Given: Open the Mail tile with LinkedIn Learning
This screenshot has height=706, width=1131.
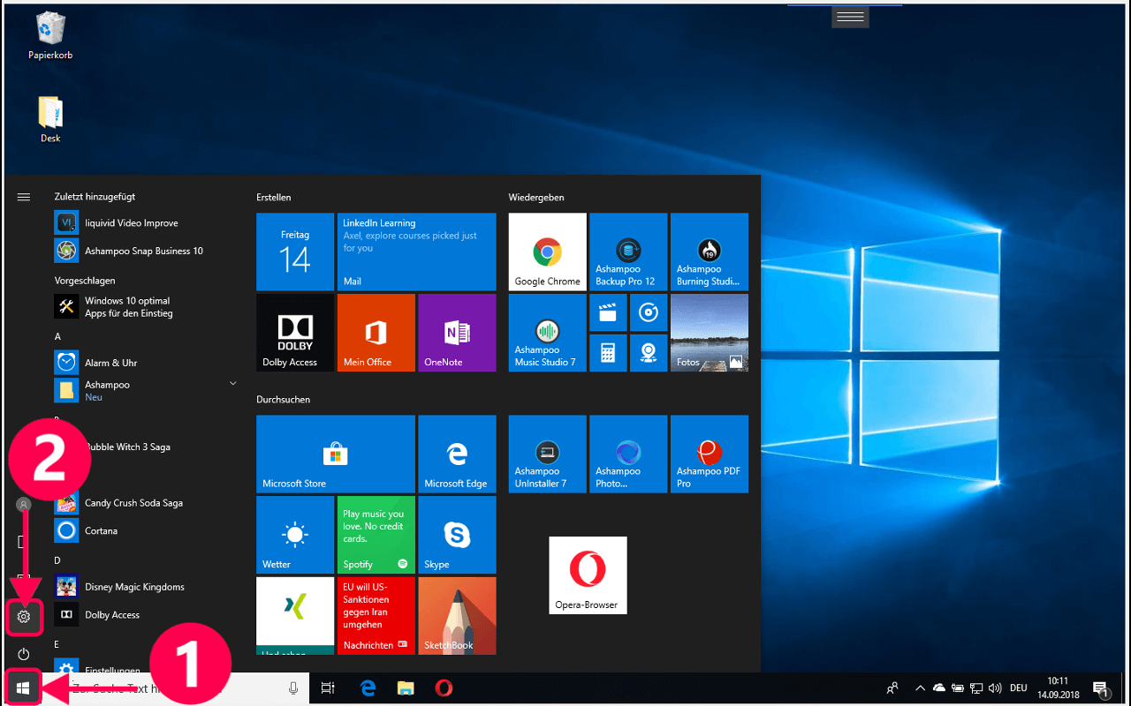Looking at the screenshot, I should (416, 252).
